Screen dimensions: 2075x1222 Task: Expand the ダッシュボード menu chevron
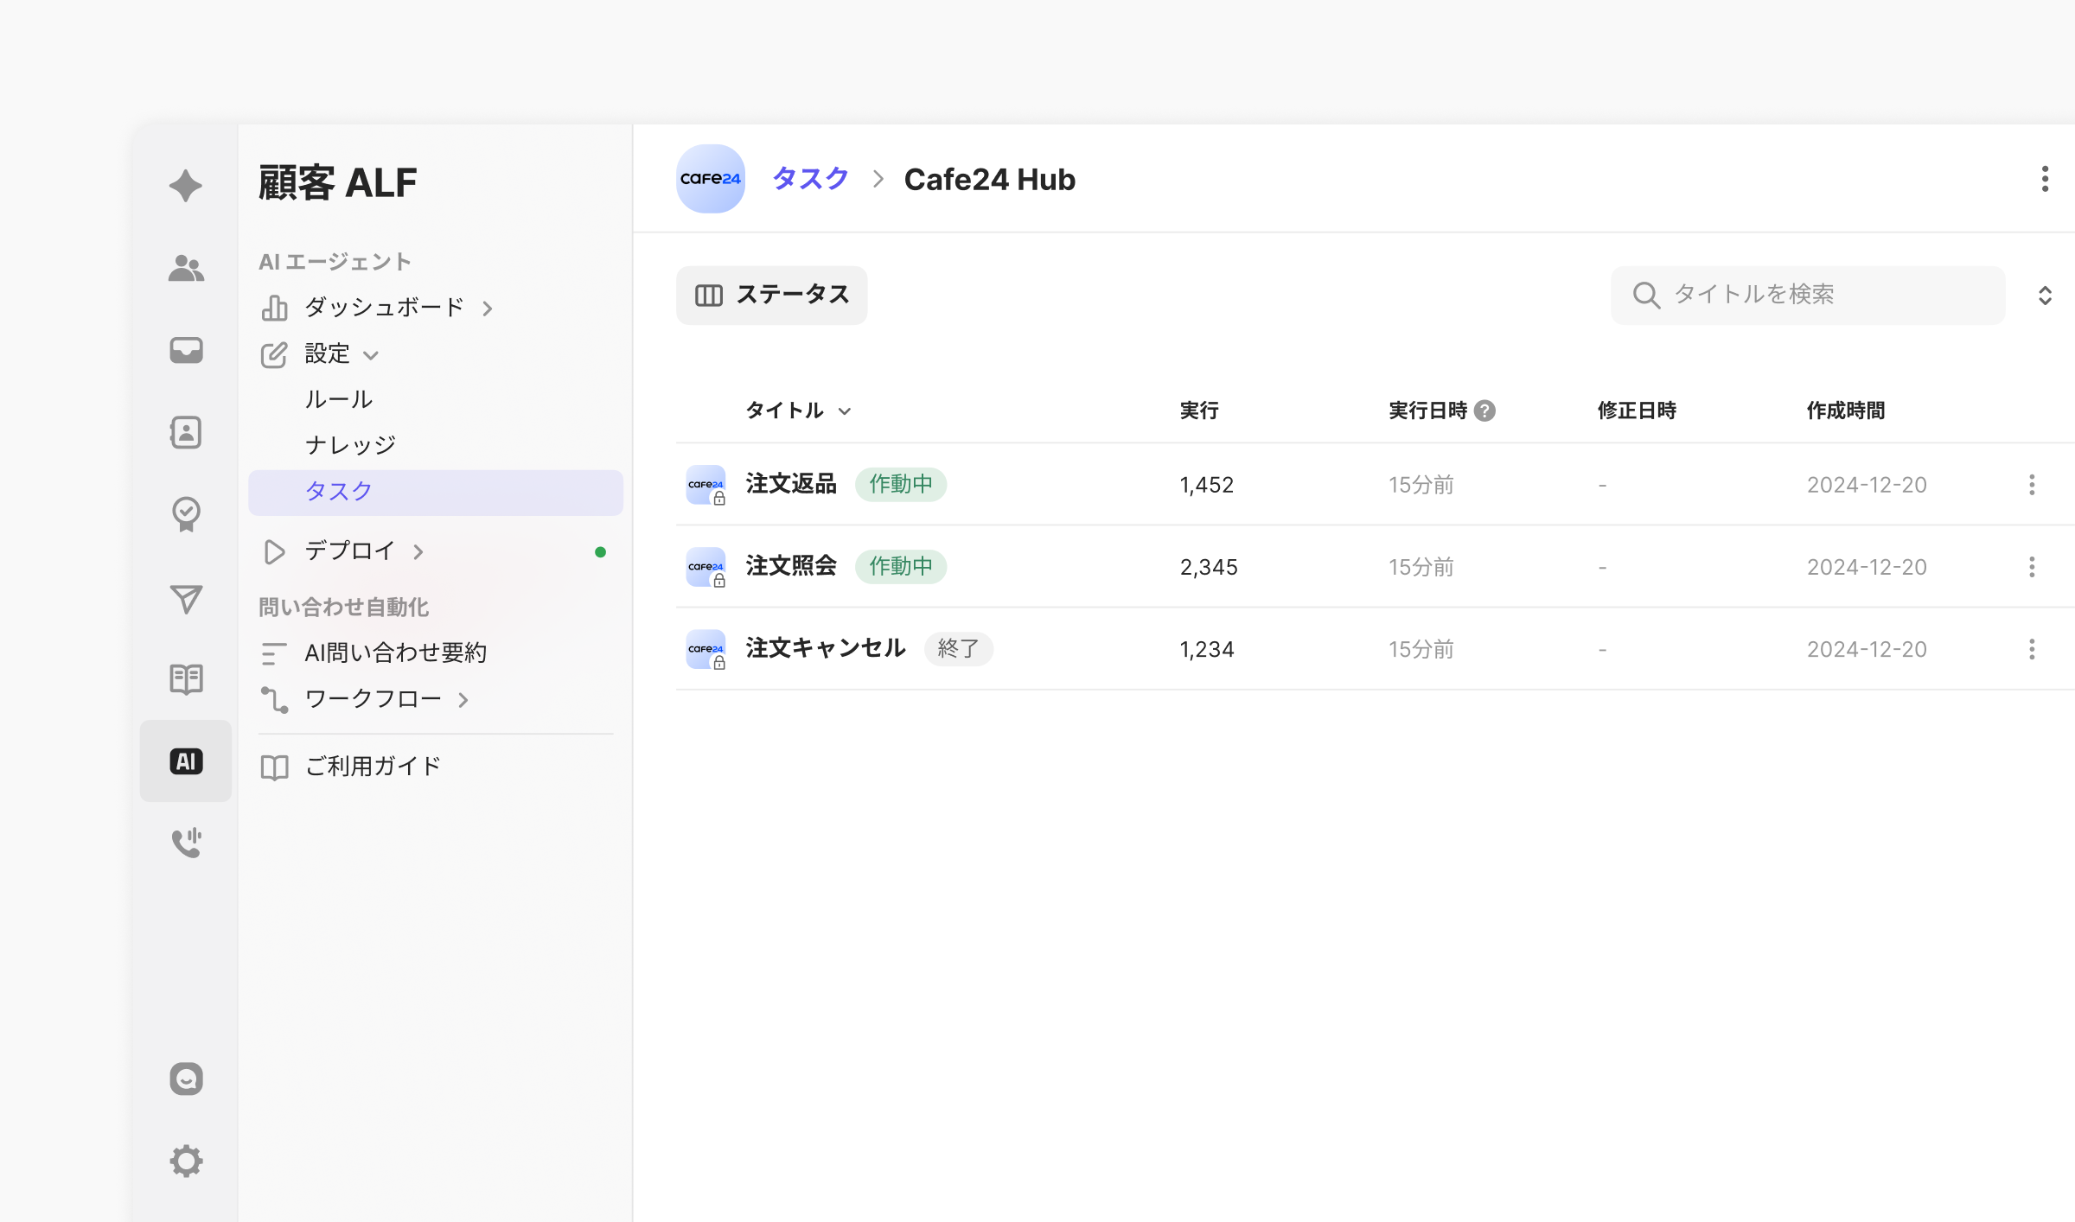tap(488, 309)
